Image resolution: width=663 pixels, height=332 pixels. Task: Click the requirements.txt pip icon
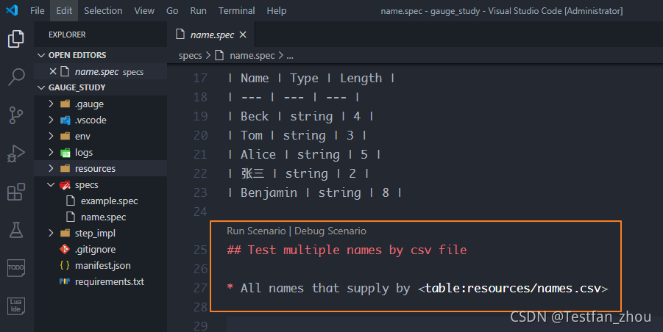coord(65,281)
